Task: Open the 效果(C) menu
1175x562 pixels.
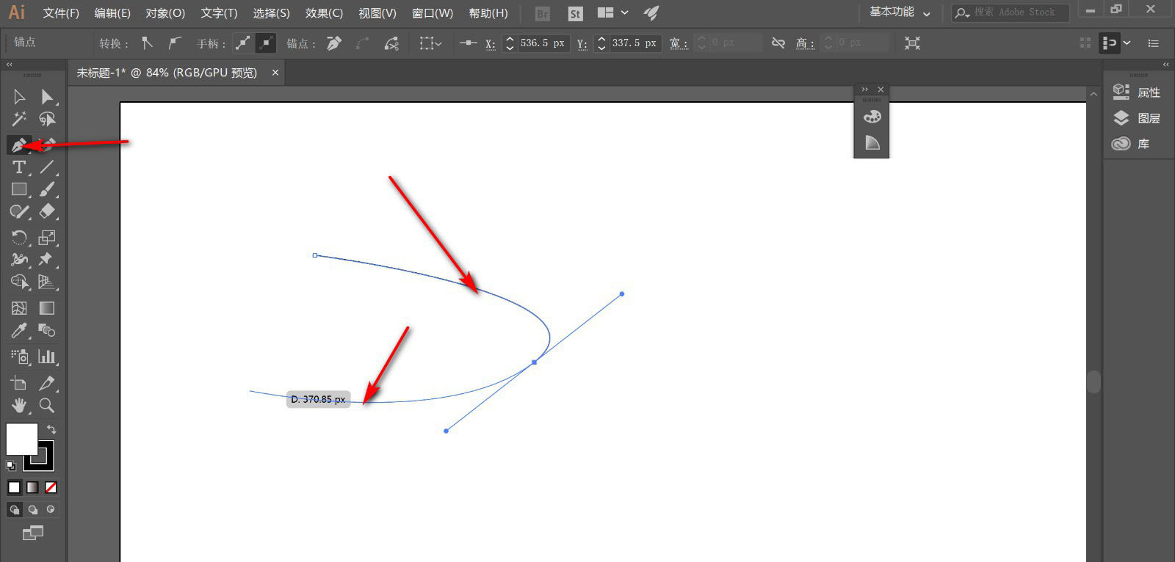Action: pyautogui.click(x=324, y=13)
